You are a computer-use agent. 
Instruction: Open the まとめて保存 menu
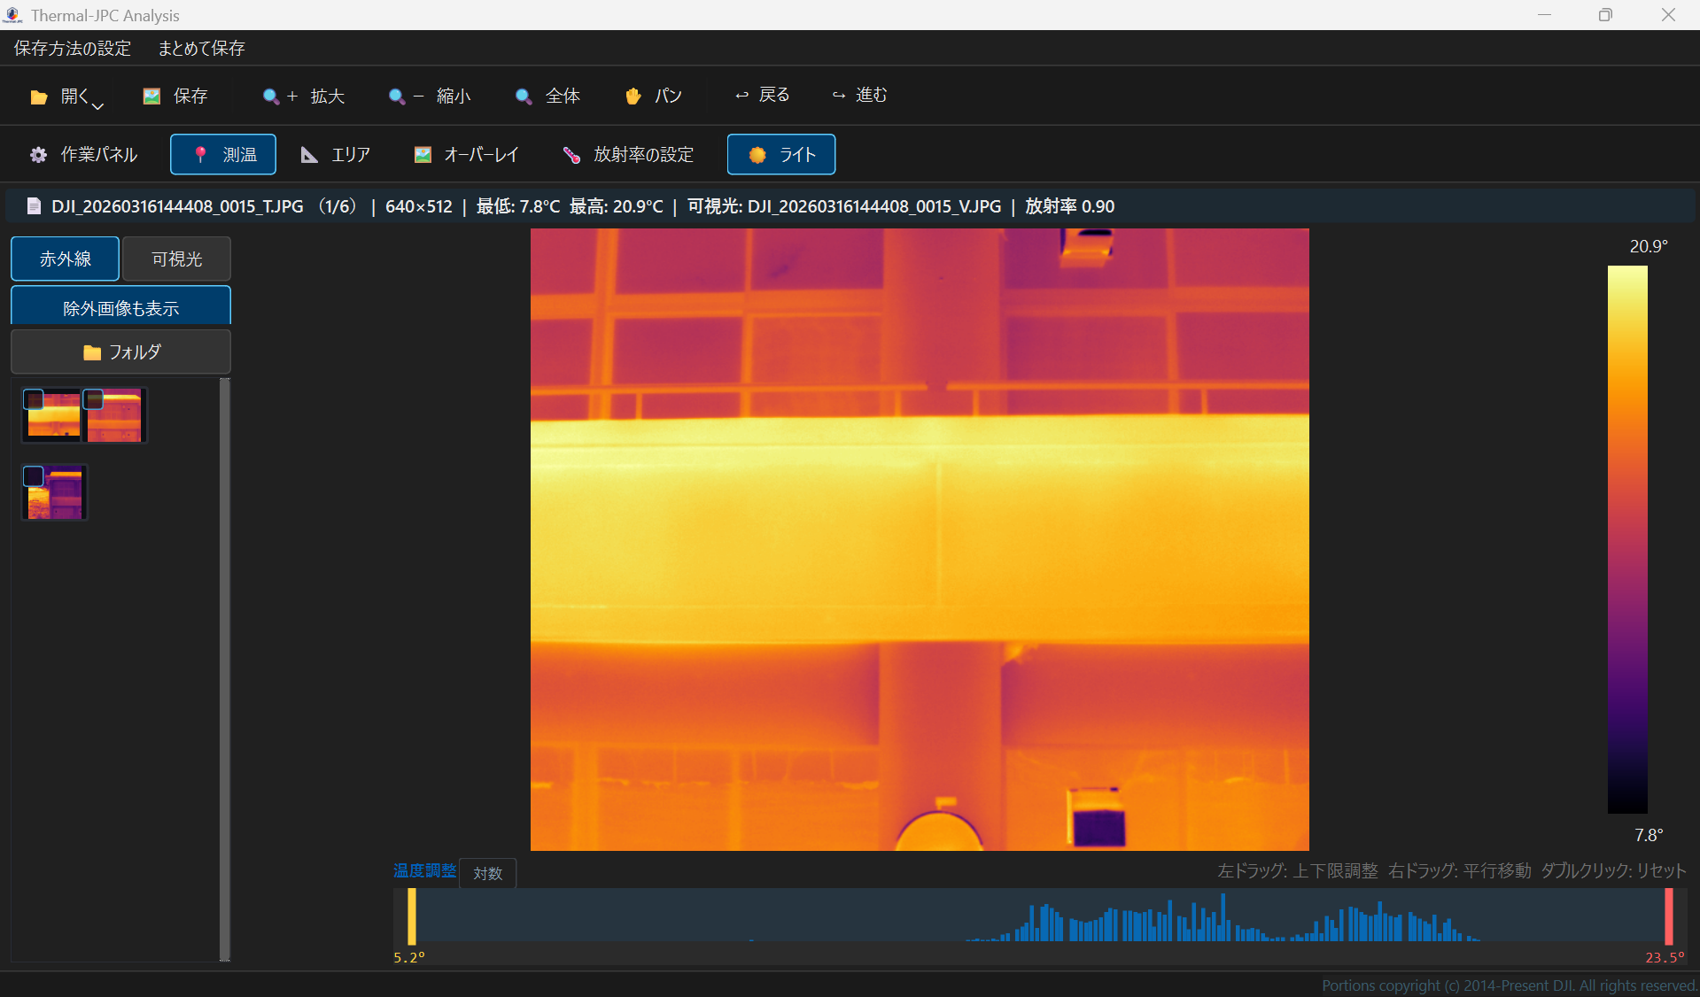pos(201,48)
